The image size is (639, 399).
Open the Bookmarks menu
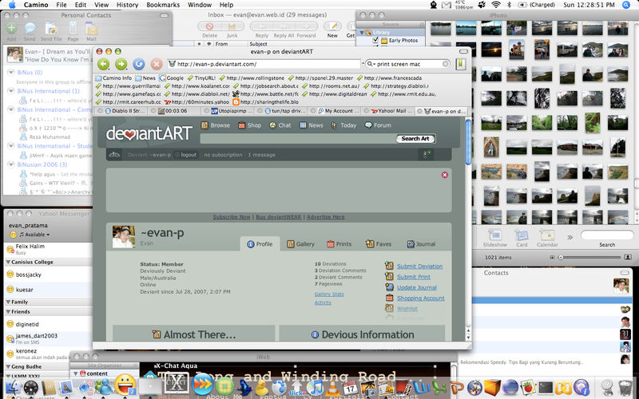coord(163,5)
